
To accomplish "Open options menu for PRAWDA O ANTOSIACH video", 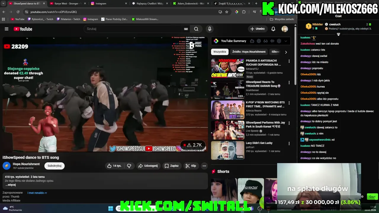I will coord(289,61).
